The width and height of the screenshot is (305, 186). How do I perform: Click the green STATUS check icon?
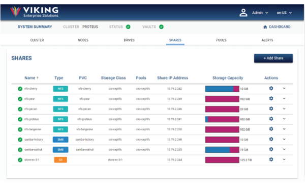[x=128, y=26]
